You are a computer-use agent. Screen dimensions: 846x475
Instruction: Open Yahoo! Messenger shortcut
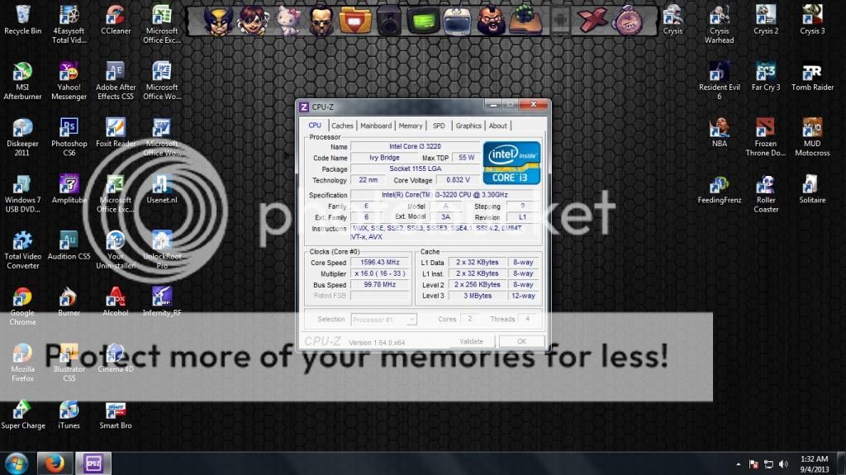point(69,81)
